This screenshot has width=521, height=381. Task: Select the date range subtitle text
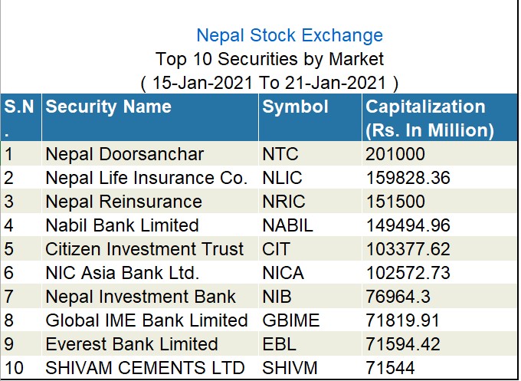[x=270, y=81]
